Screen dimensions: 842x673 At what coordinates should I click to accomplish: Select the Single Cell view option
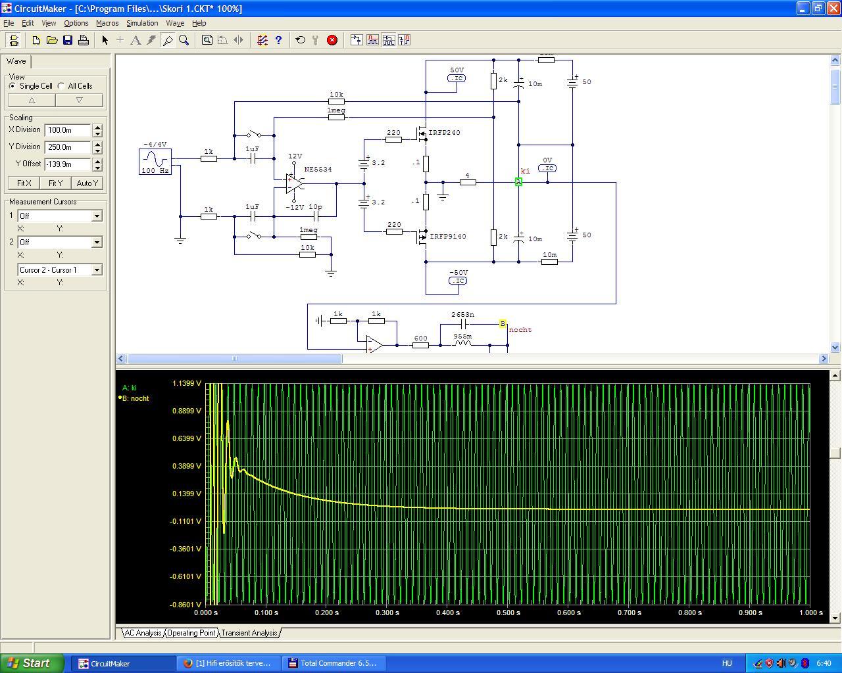pyautogui.click(x=12, y=86)
